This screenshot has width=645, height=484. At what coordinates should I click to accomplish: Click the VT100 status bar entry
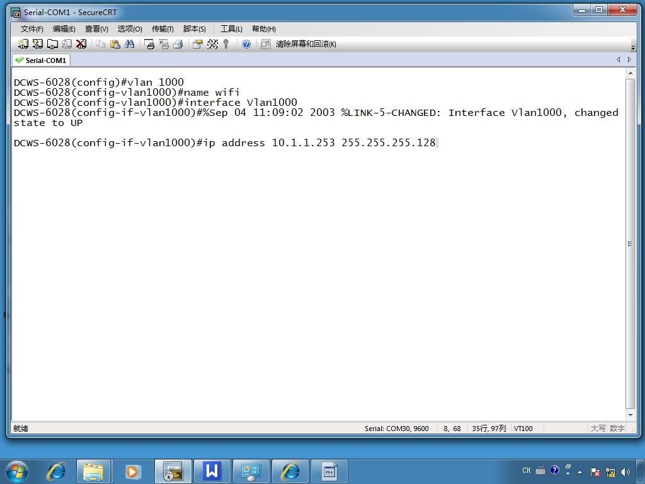pos(523,429)
